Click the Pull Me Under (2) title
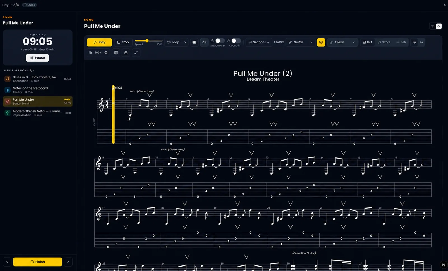Image resolution: width=448 pixels, height=271 pixels. tap(263, 73)
